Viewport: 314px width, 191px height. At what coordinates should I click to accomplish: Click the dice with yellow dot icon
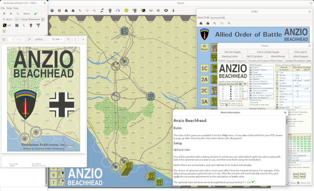point(143,11)
